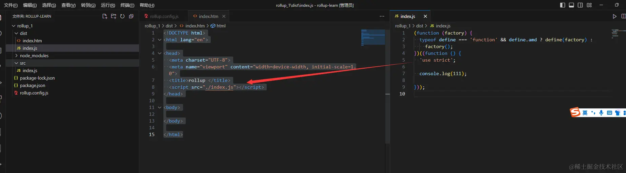626x173 pixels.
Task: Open the 帮助(H) menu
Action: coord(147,5)
